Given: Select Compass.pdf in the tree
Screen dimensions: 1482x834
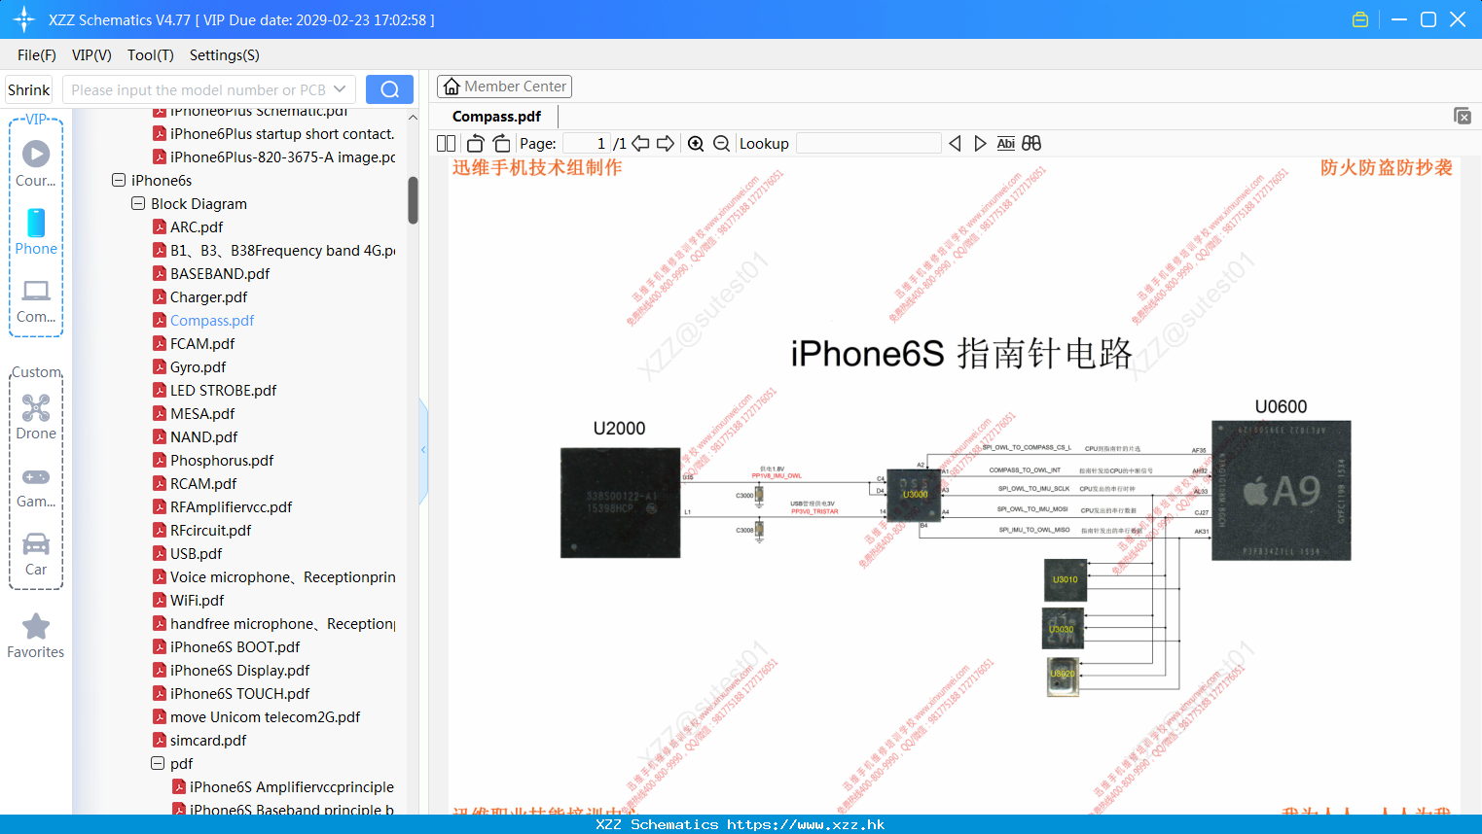Looking at the screenshot, I should tap(212, 320).
